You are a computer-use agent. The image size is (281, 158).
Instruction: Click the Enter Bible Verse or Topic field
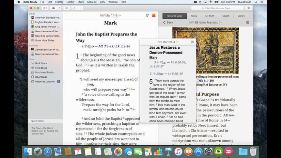pyautogui.click(x=217, y=8)
